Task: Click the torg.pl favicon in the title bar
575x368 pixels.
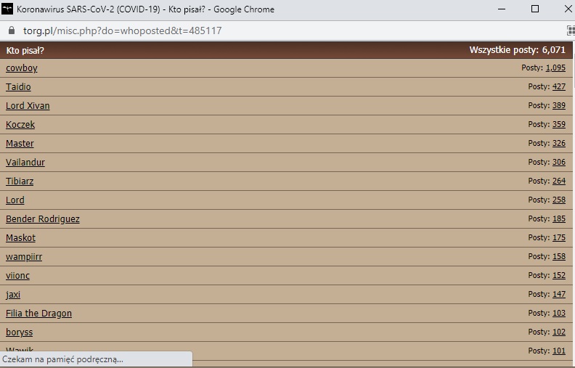Action: point(8,9)
